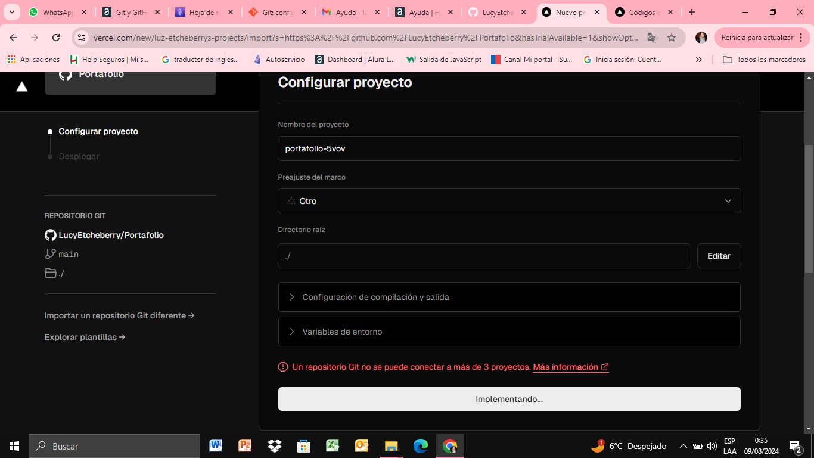Click the Chrome icon in taskbar
The width and height of the screenshot is (814, 458).
coord(450,445)
